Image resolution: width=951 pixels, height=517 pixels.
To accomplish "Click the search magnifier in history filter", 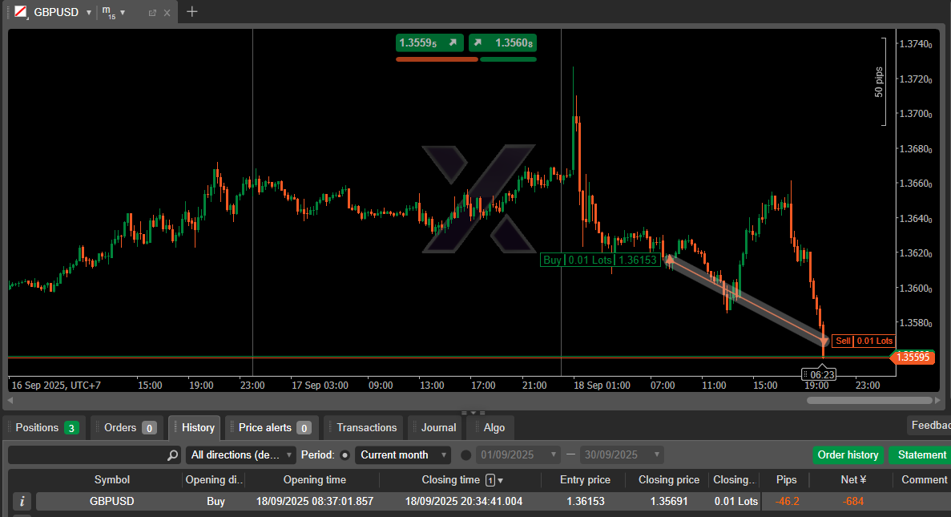I will [172, 455].
